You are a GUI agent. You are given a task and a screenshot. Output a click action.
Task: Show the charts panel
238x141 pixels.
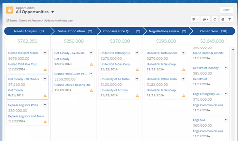coord(223,19)
